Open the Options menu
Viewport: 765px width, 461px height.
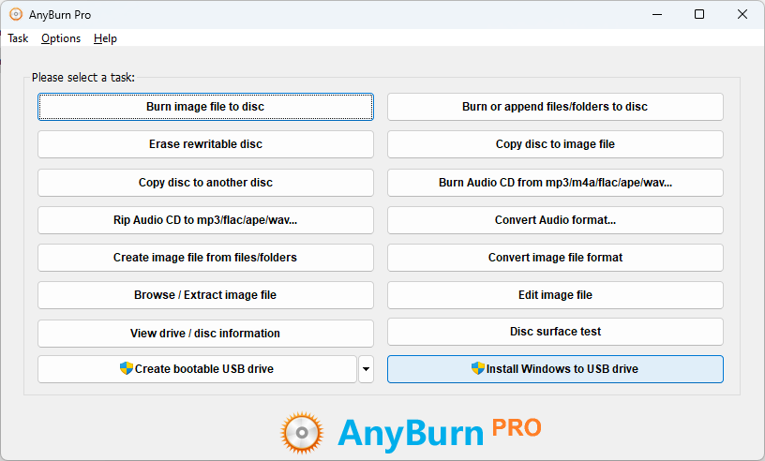point(61,38)
